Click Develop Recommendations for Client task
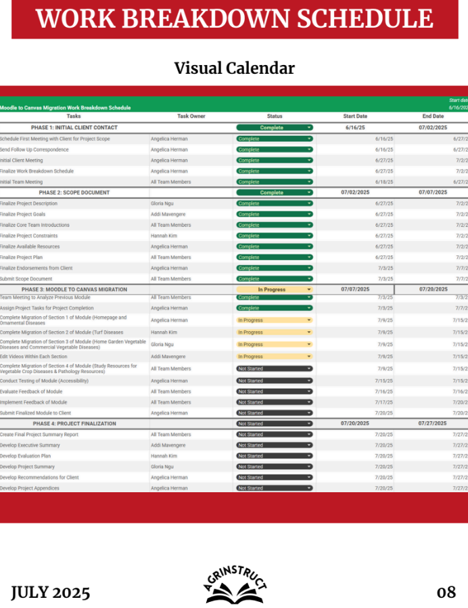The image size is (468, 608). point(39,478)
